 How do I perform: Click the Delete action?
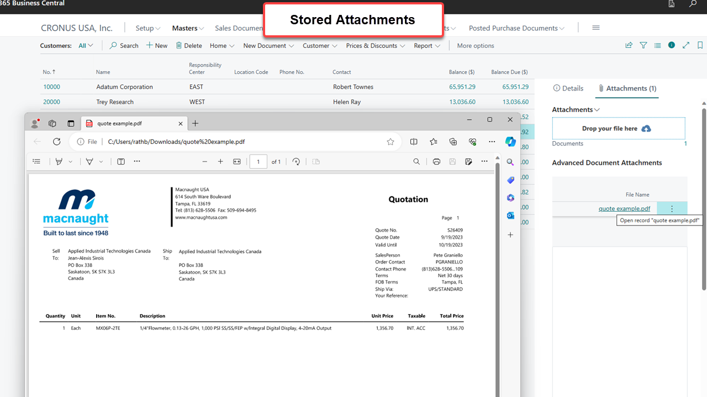(x=189, y=46)
